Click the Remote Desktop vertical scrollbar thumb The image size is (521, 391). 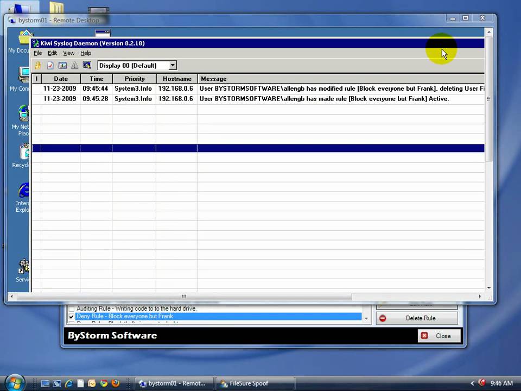488,99
